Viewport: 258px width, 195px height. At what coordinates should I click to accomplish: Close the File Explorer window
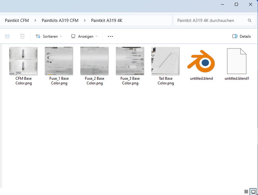click(x=251, y=5)
